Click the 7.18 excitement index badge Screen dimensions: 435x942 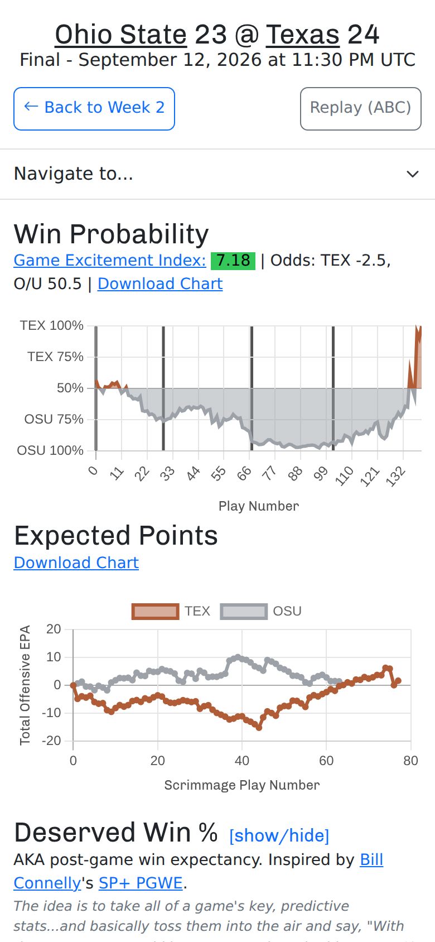[x=233, y=261]
